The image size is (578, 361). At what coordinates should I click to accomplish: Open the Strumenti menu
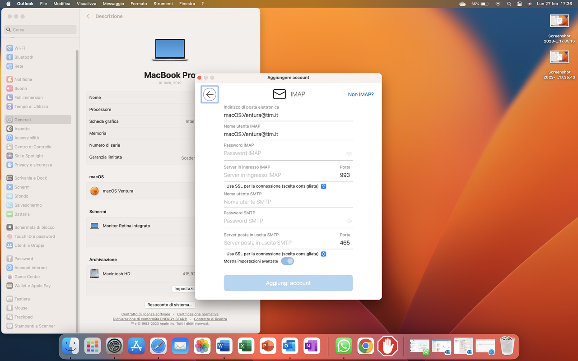pos(163,4)
